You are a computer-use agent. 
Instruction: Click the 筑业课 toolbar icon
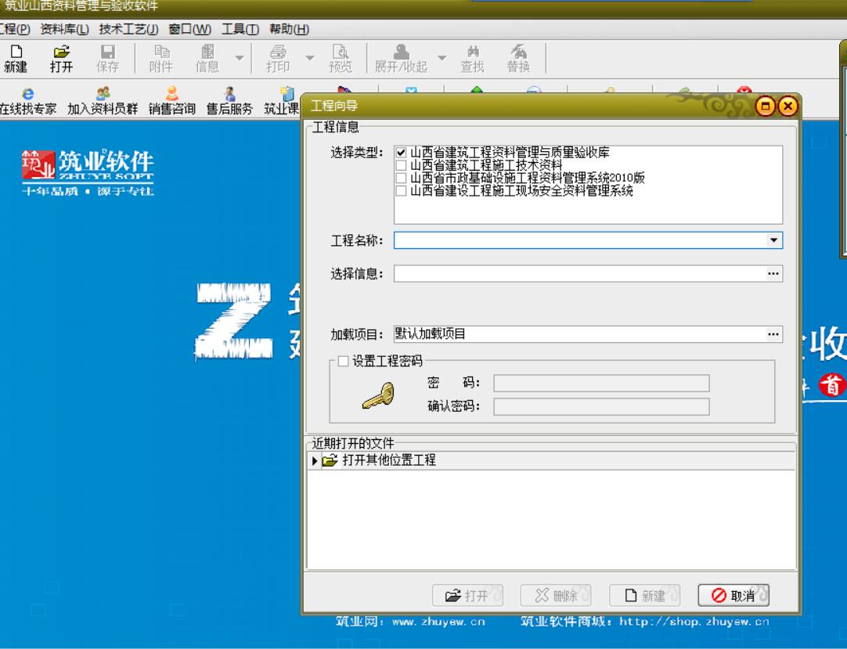[x=282, y=101]
